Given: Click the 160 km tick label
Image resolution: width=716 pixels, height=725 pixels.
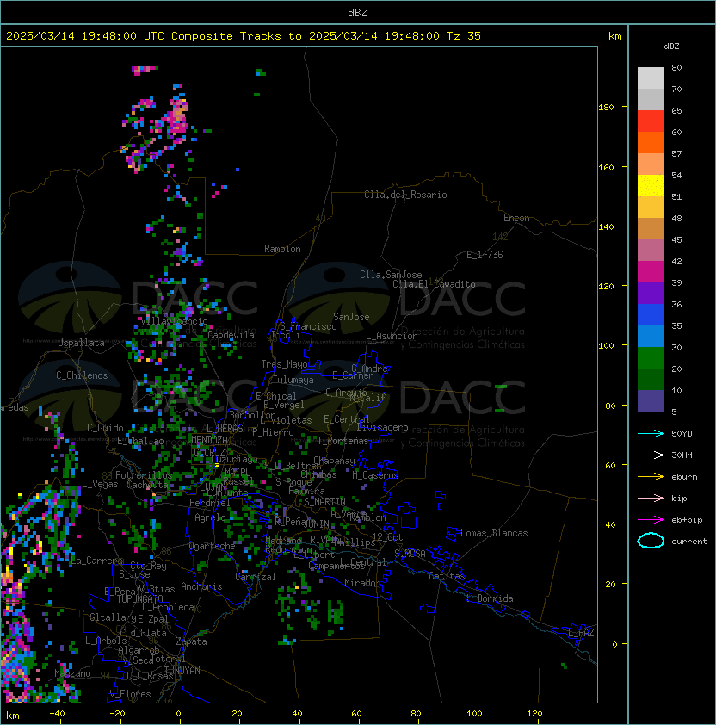Looking at the screenshot, I should pyautogui.click(x=606, y=167).
